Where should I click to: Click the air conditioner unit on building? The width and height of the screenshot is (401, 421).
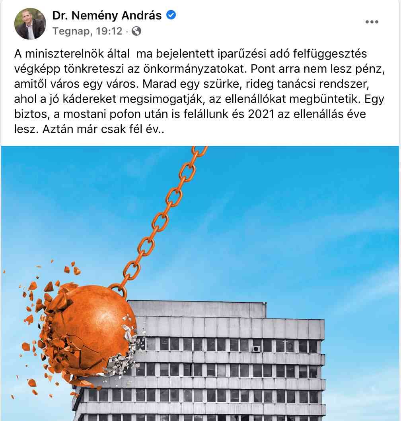click(x=256, y=348)
